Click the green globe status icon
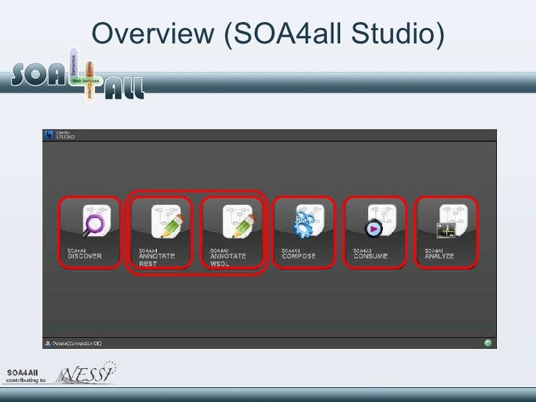Viewport: 536px width, 402px height. pyautogui.click(x=488, y=343)
